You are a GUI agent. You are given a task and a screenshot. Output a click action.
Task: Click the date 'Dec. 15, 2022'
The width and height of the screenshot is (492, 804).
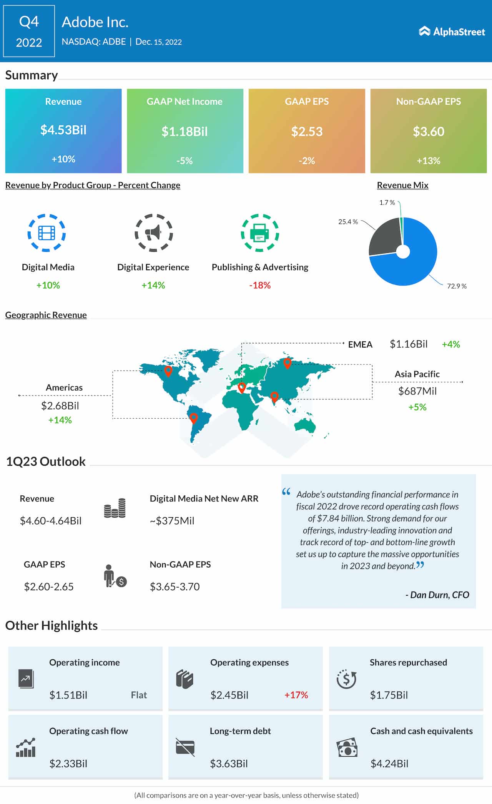point(159,42)
